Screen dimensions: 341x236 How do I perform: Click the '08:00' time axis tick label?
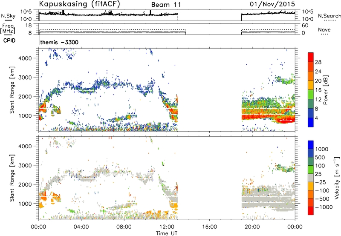pyautogui.click(x=124, y=227)
